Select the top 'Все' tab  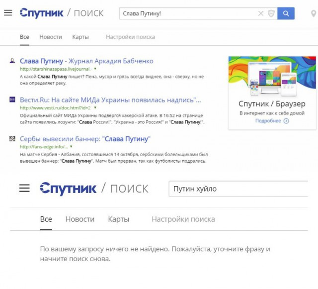[x=24, y=37]
